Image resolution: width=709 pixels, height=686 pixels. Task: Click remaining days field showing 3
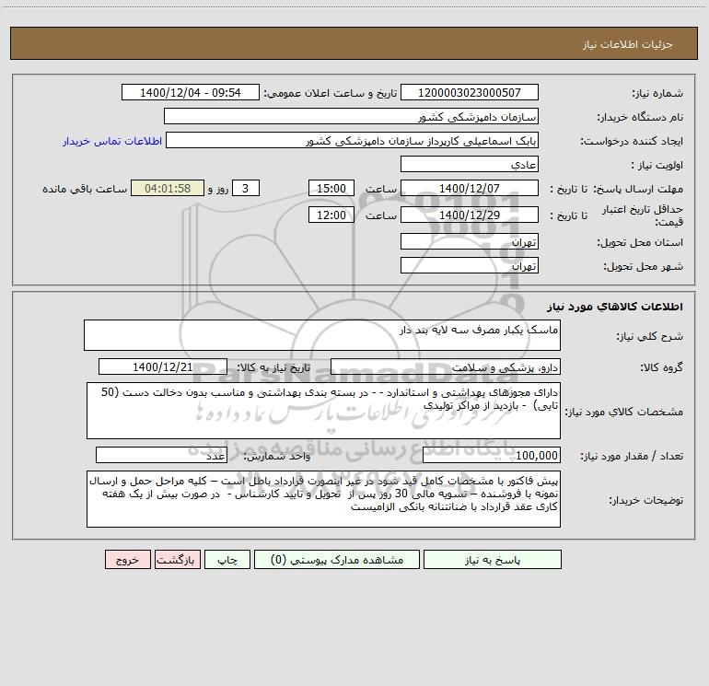point(246,188)
